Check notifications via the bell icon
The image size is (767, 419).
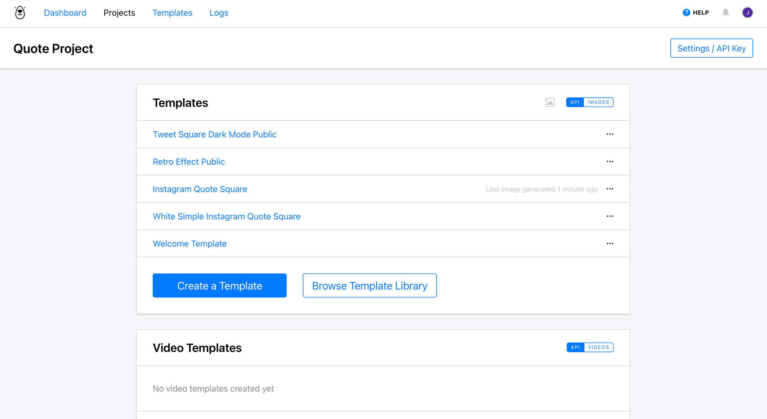tap(725, 13)
